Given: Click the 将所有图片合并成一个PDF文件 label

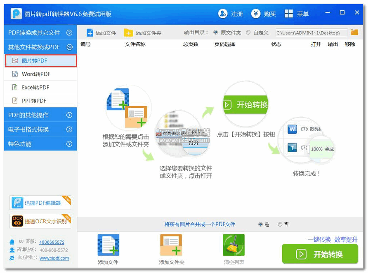Looking at the screenshot, I should point(200,224).
